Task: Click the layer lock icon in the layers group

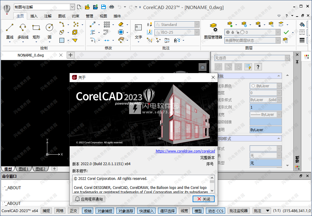Action: pos(258,24)
